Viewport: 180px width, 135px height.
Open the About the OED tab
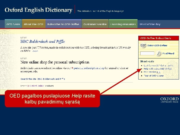34,24
